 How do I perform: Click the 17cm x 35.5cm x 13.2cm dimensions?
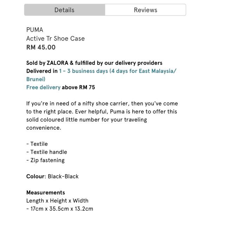click(60, 209)
